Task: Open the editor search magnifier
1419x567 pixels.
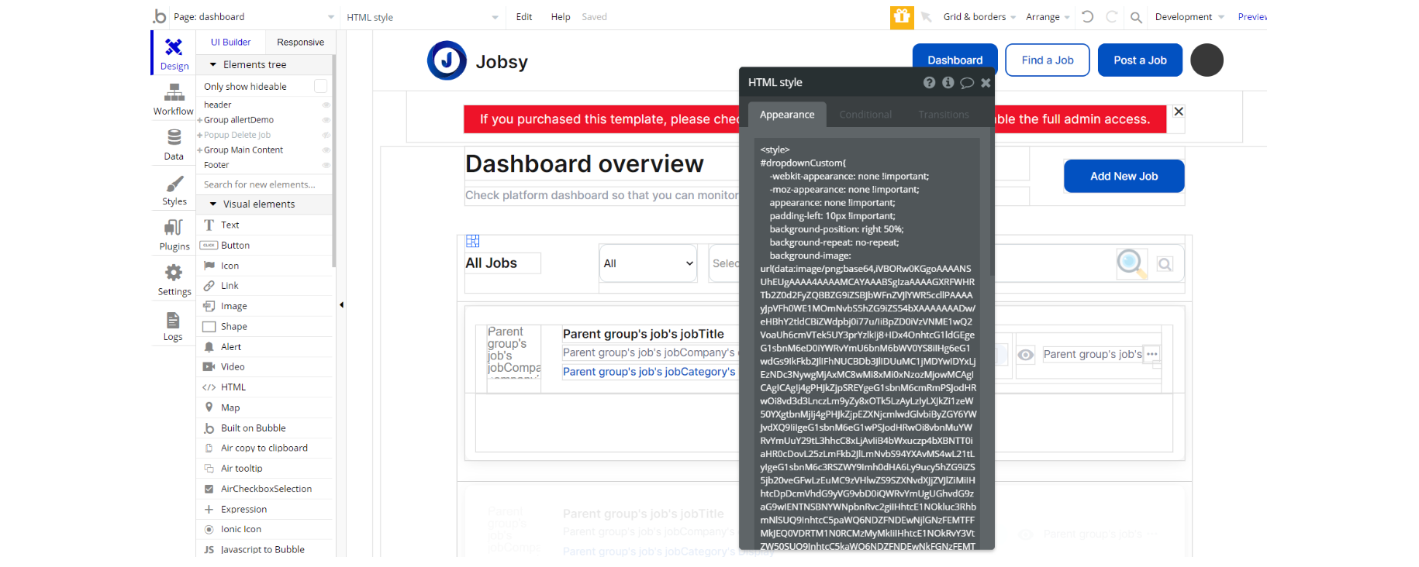Action: [x=1136, y=17]
